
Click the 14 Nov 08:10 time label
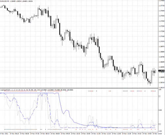pos(45,134)
